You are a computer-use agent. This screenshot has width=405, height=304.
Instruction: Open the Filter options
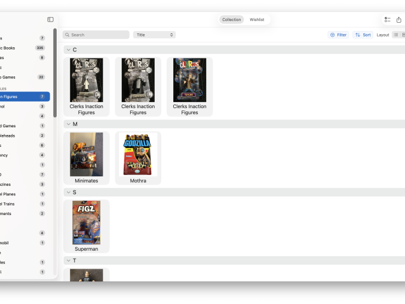pos(338,35)
